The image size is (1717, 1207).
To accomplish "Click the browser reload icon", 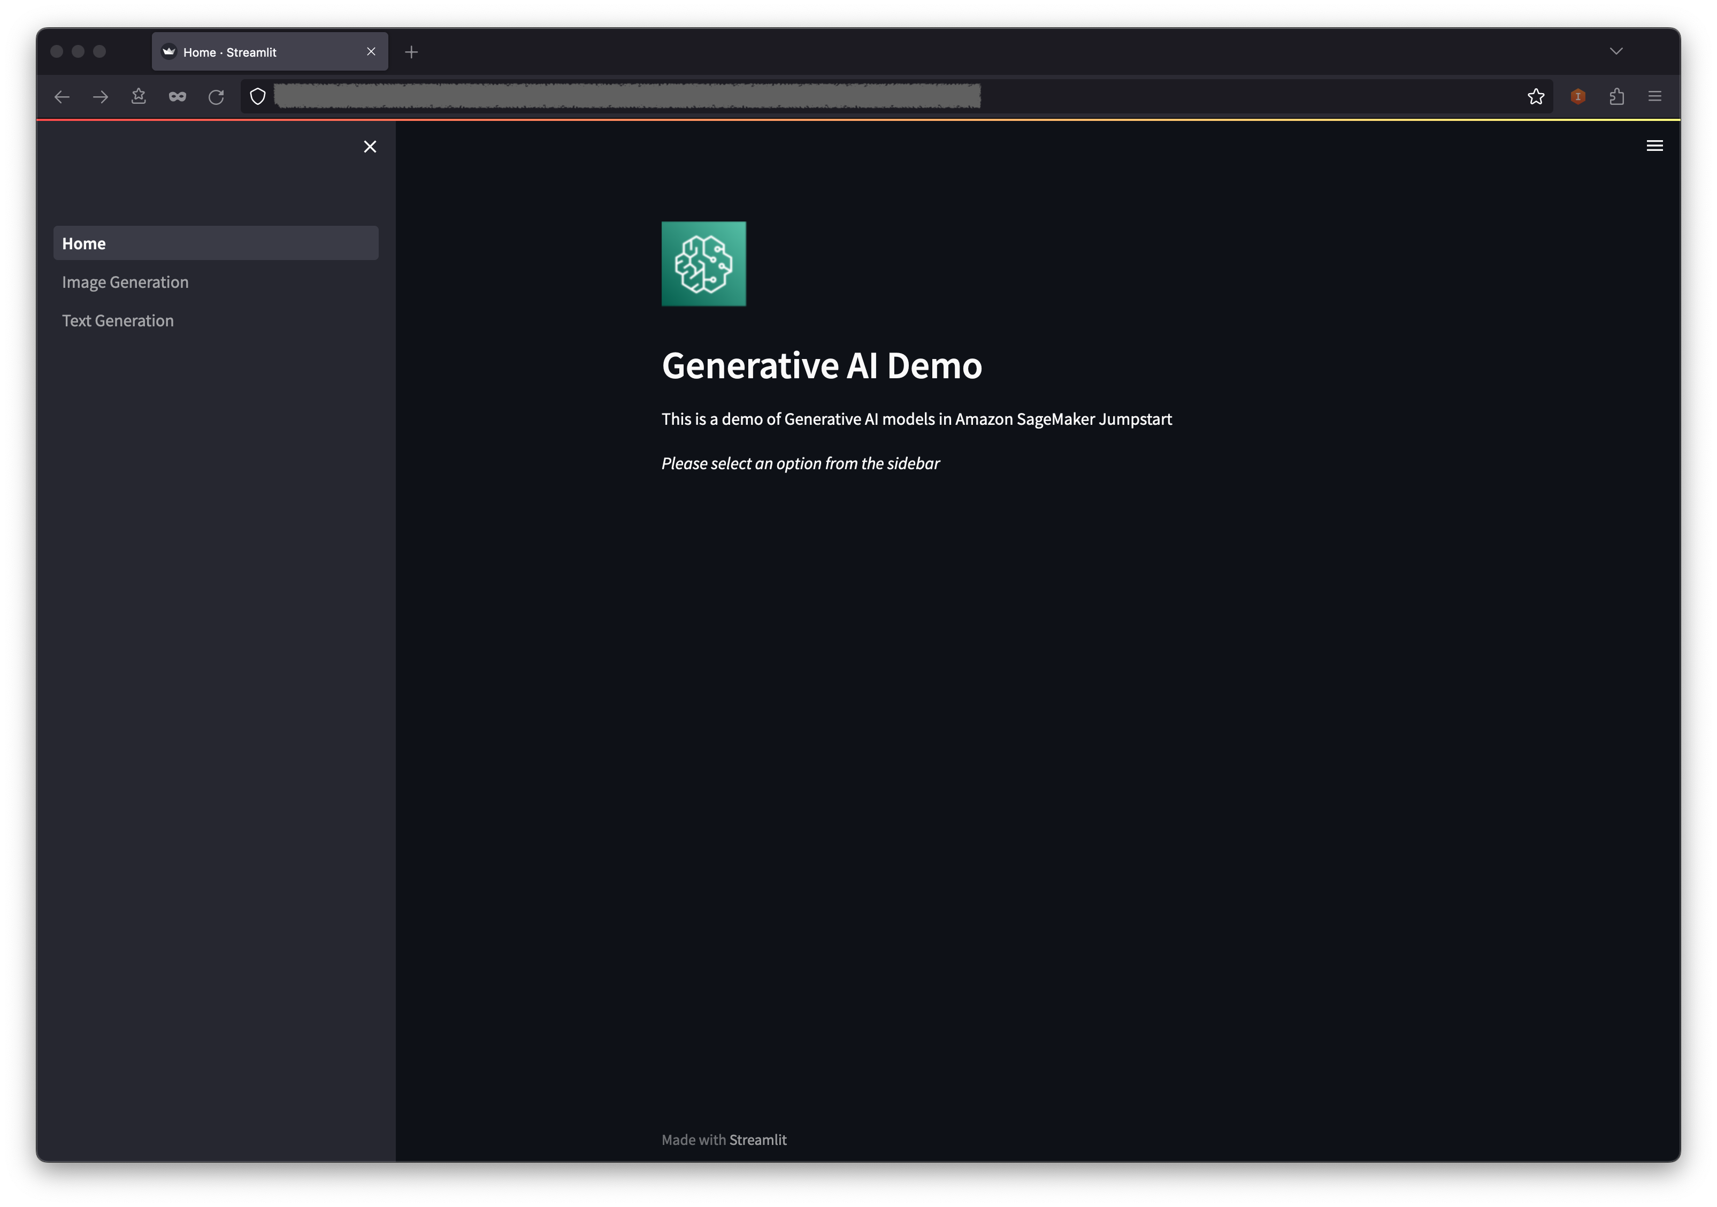I will pos(216,96).
